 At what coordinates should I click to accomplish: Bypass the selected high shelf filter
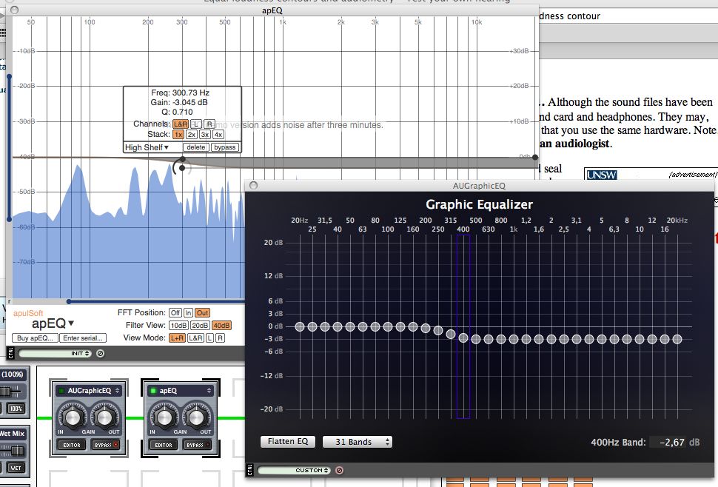coord(224,147)
